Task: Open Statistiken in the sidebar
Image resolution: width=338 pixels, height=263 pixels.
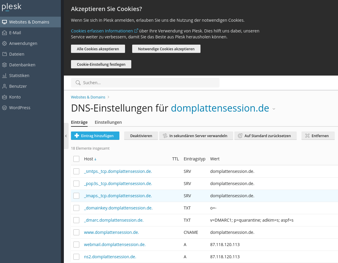Action: pos(19,76)
